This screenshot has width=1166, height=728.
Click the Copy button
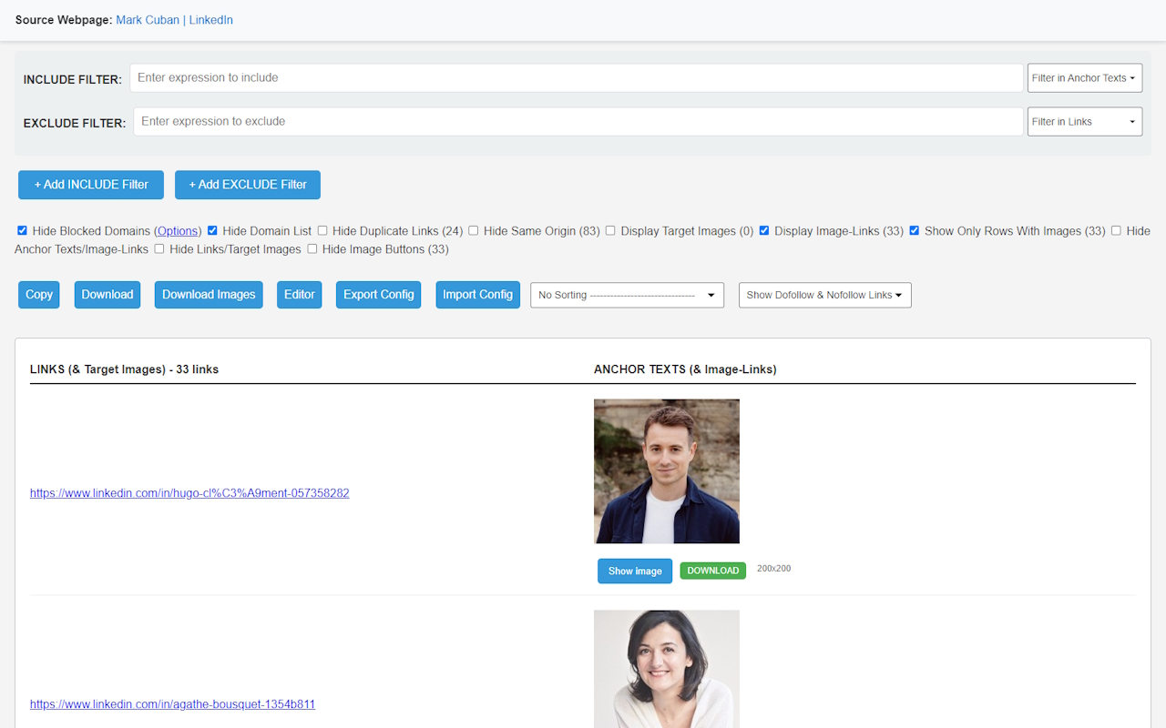39,295
